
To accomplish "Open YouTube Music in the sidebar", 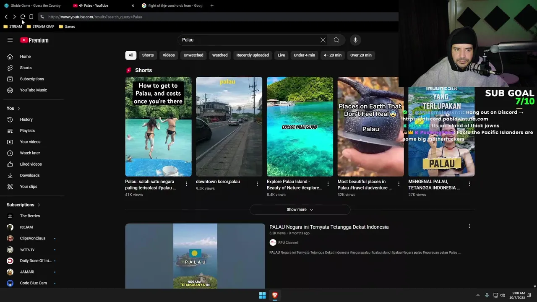I will click(34, 90).
